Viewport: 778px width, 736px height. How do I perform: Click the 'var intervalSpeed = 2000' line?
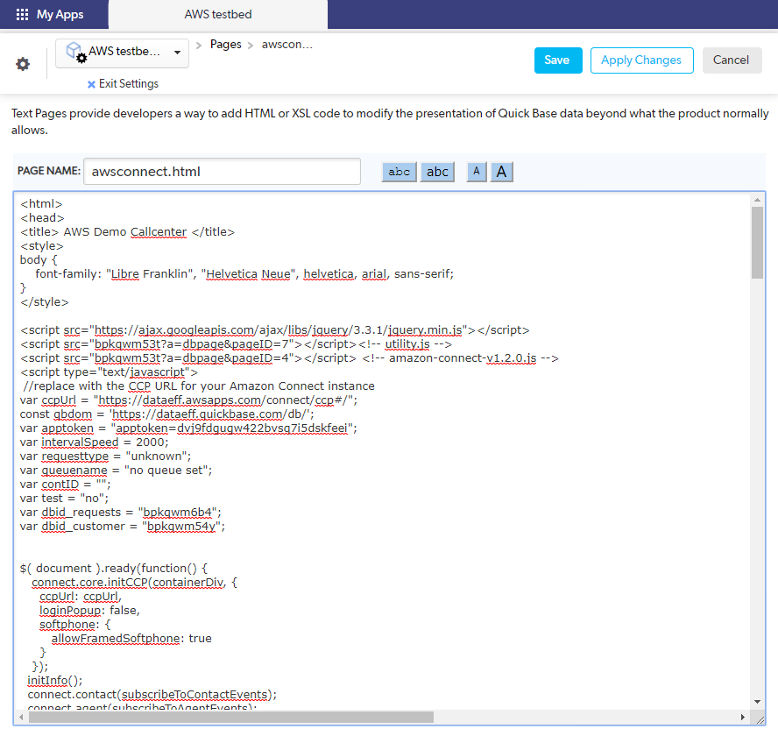[95, 442]
